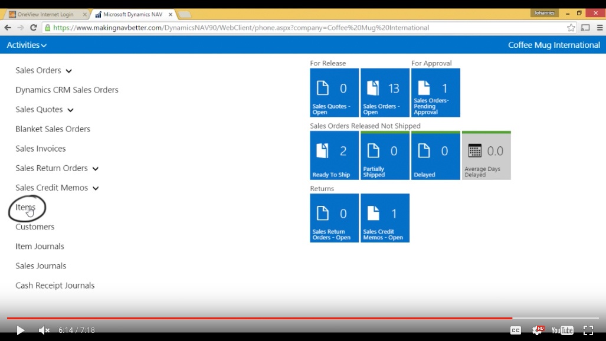Click the secure padlock icon
Screen dimensions: 606x341
pos(48,28)
